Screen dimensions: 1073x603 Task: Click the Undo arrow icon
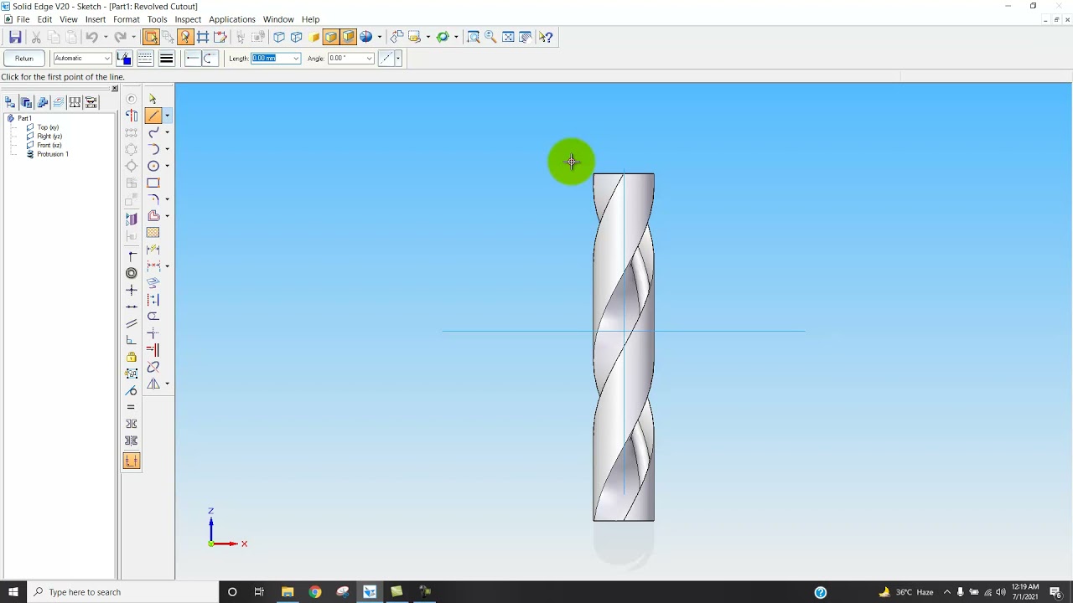pyautogui.click(x=91, y=37)
